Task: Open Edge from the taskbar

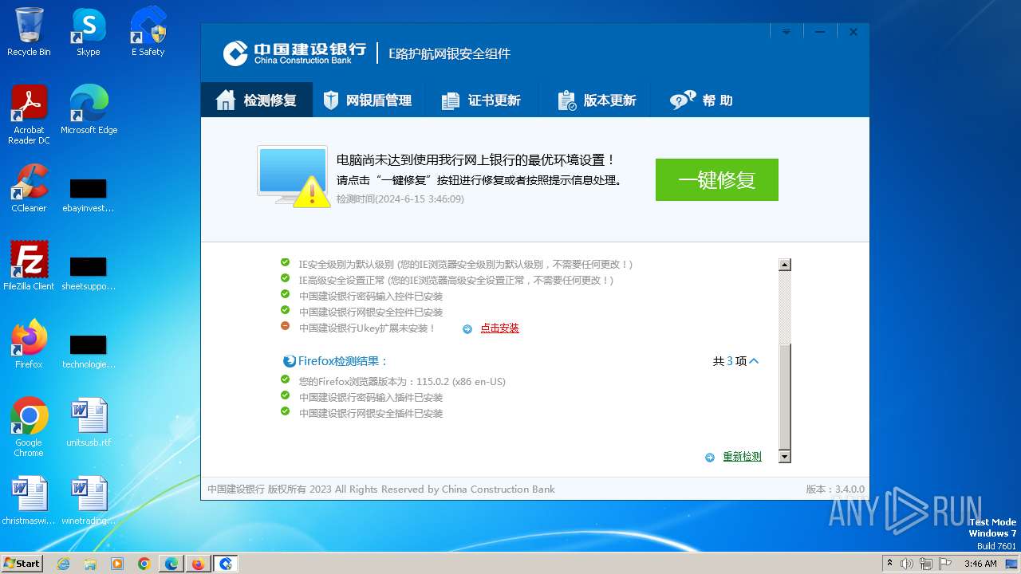Action: click(x=171, y=564)
